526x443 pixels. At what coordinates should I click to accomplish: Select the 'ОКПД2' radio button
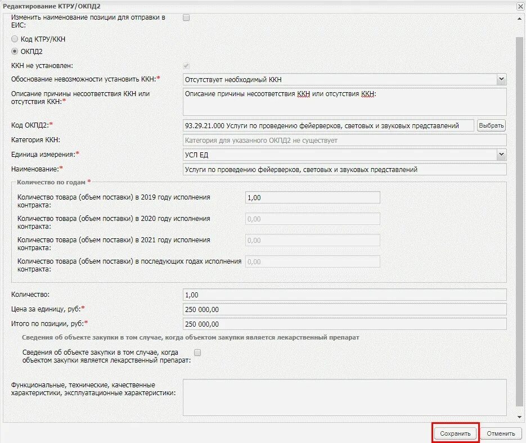click(x=15, y=51)
